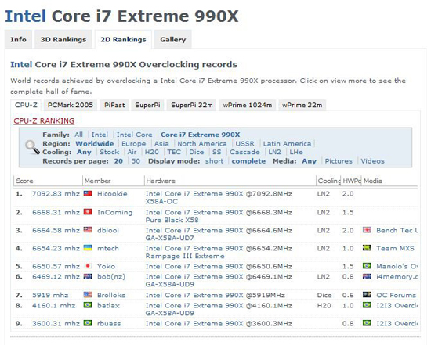This screenshot has width=431, height=345.
Task: Set region filter to USSR
Action: tap(245, 143)
